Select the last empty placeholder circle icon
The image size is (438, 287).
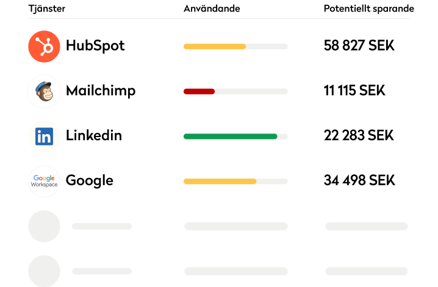(44, 271)
